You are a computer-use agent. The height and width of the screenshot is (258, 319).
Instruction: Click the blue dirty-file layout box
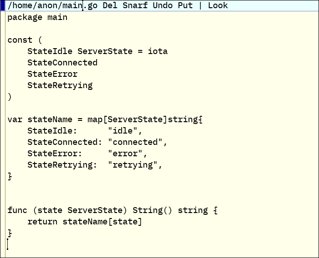(3, 5)
